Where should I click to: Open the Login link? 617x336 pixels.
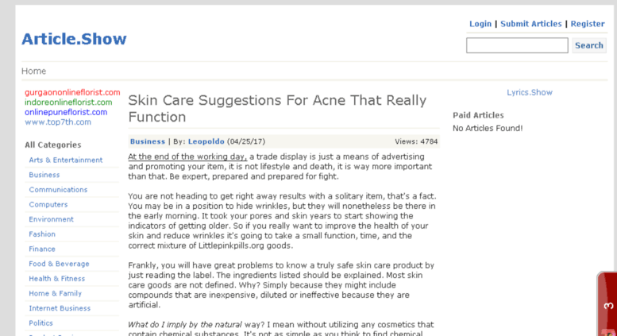pyautogui.click(x=480, y=24)
